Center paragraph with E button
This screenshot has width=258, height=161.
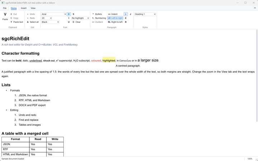[x=126, y=18]
